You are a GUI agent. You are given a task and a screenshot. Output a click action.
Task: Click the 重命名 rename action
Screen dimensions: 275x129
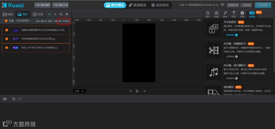[44, 21]
